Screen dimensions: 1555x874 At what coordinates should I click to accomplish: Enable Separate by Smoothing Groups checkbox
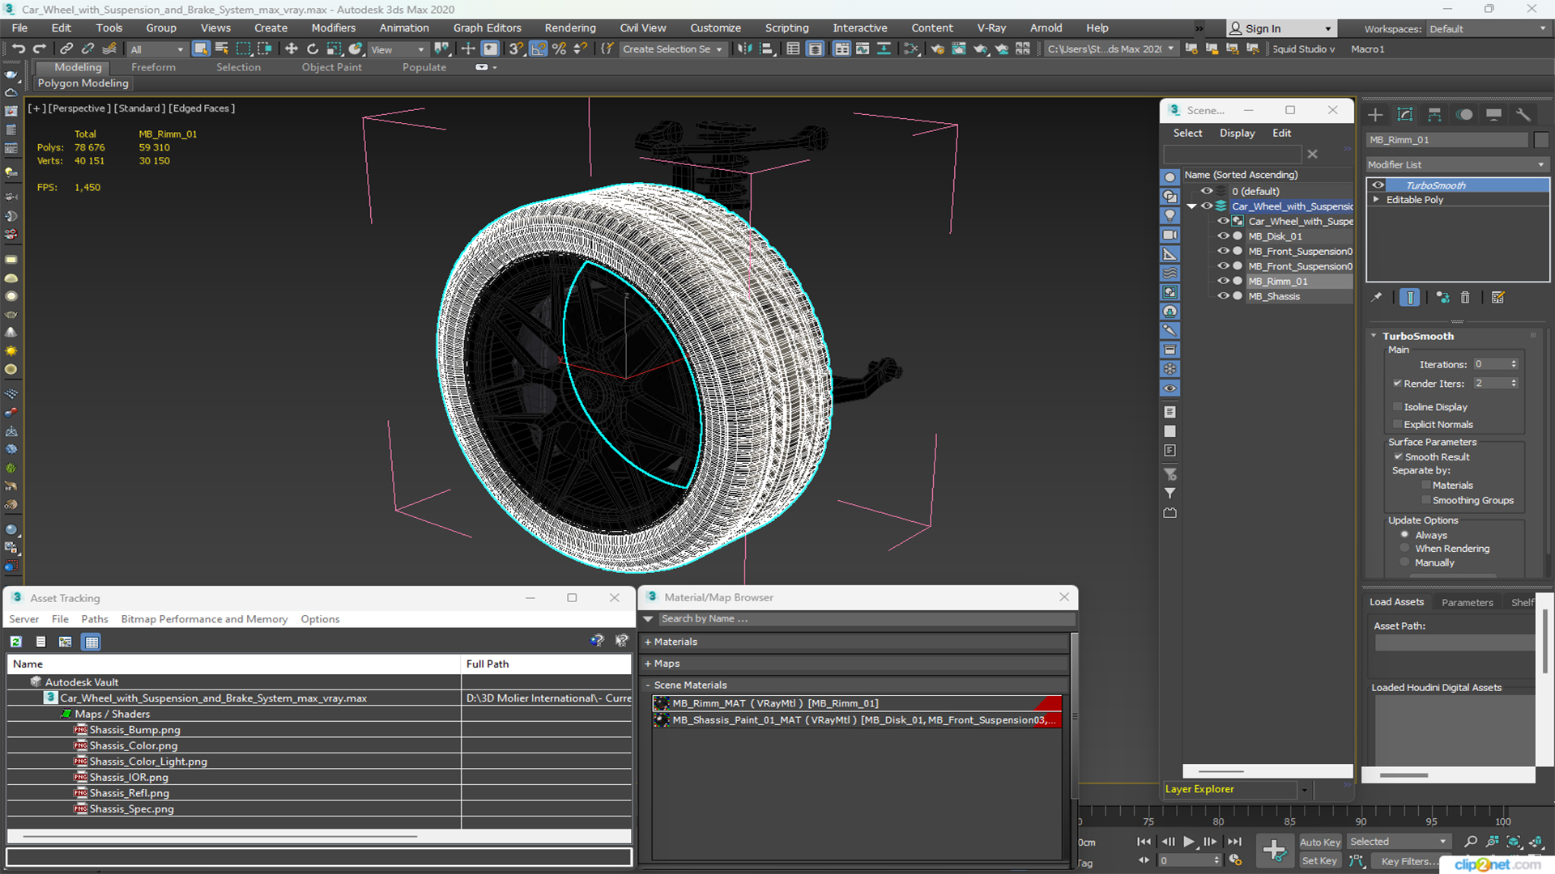[x=1426, y=500]
